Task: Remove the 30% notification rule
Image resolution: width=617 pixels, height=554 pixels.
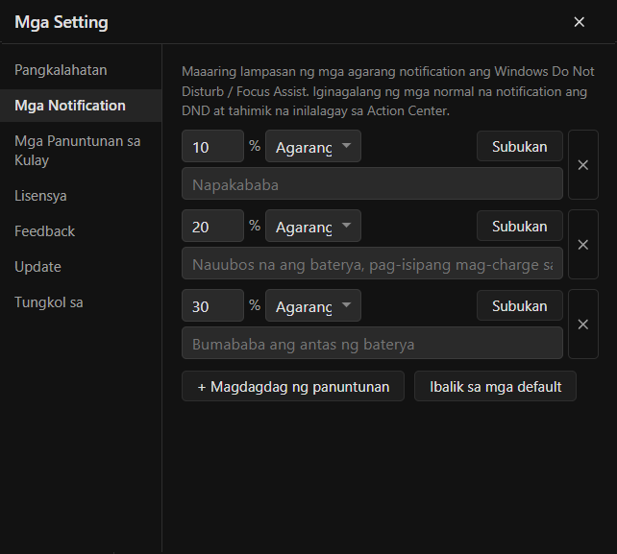Action: pyautogui.click(x=583, y=324)
